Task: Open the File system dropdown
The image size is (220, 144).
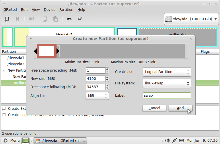Action: click(167, 83)
